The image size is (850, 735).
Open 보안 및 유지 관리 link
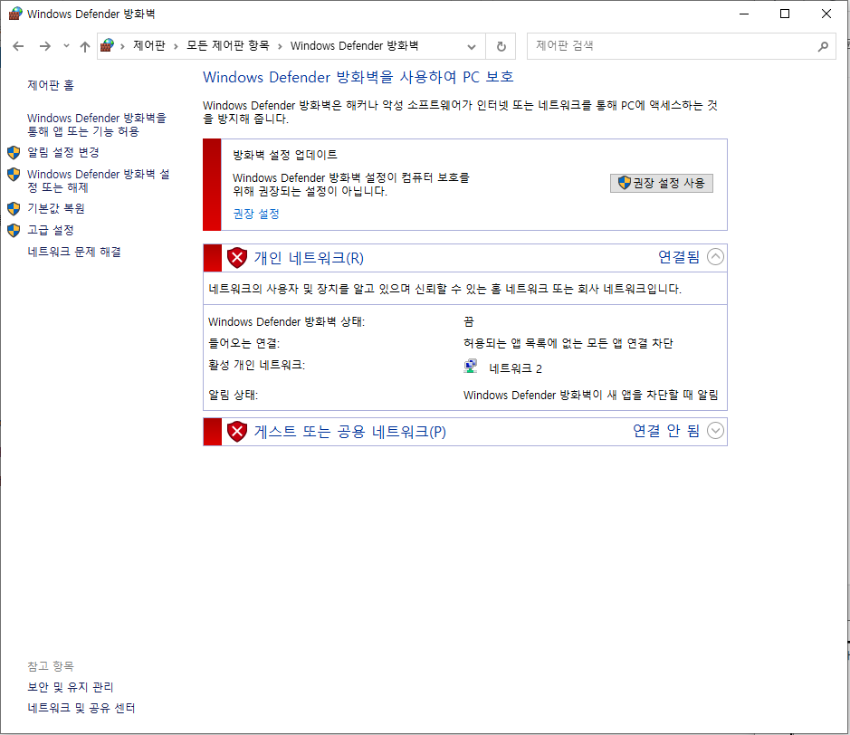[71, 687]
